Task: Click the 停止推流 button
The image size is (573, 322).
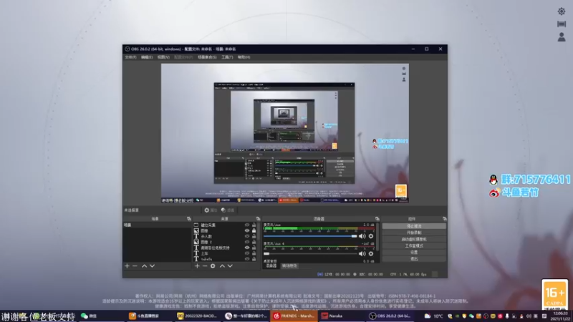Action: point(414,226)
